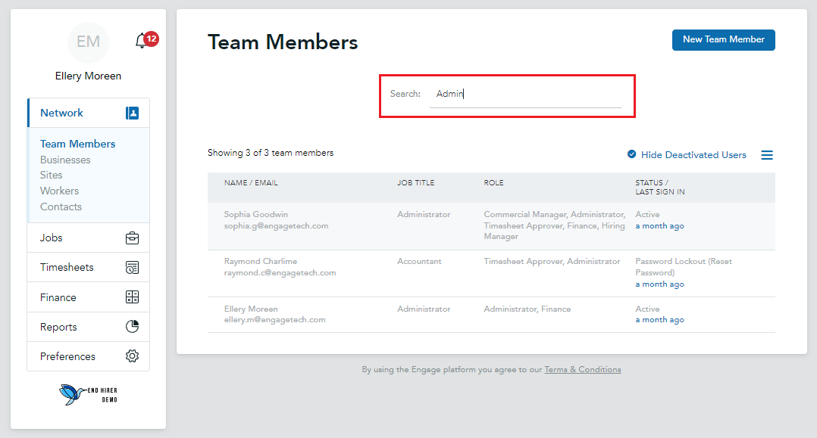817x438 pixels.
Task: Expand the Jobs section
Action: 51,237
